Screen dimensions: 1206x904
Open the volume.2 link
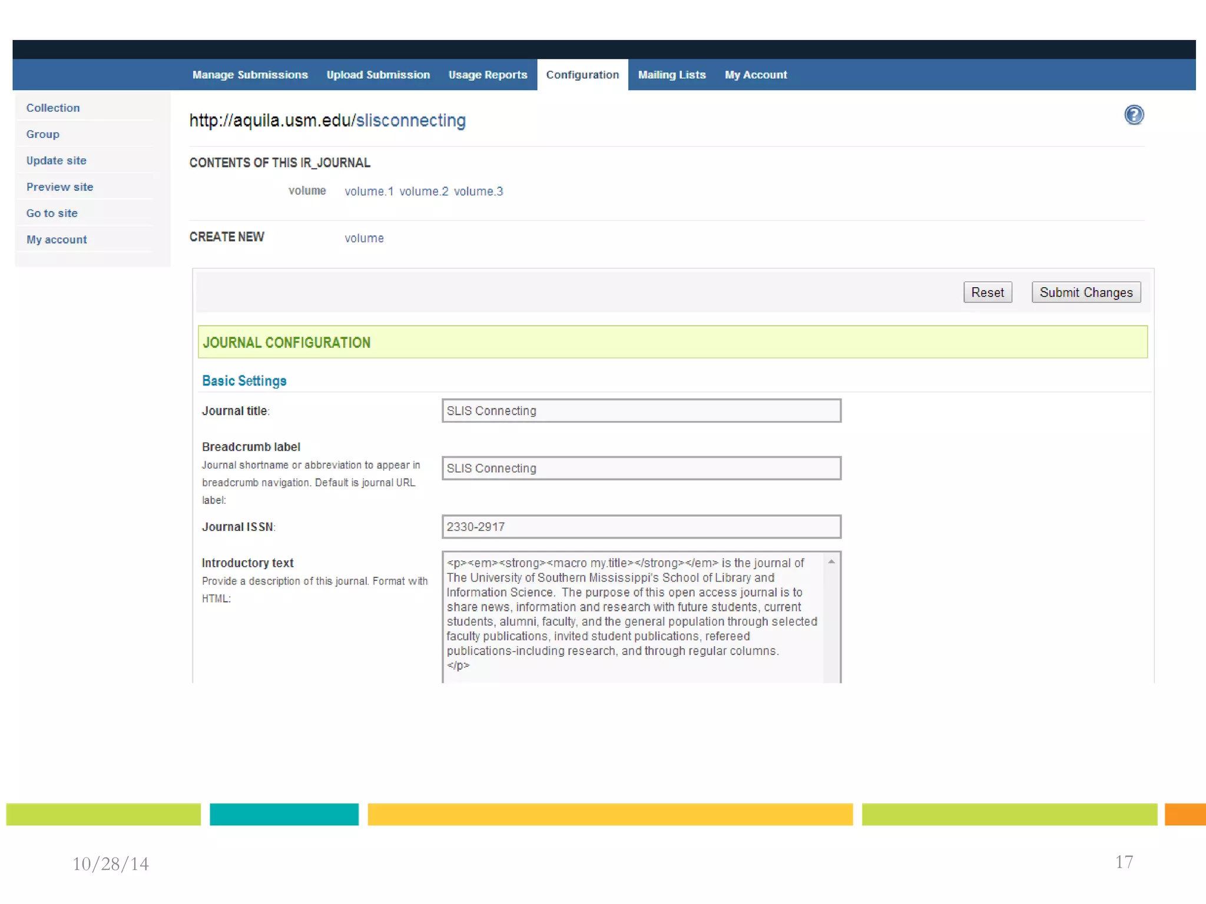(x=423, y=191)
